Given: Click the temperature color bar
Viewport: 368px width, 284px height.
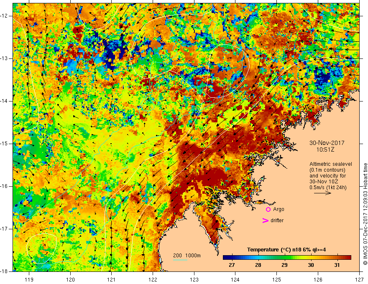Looking at the screenshot, I should tap(287, 258).
